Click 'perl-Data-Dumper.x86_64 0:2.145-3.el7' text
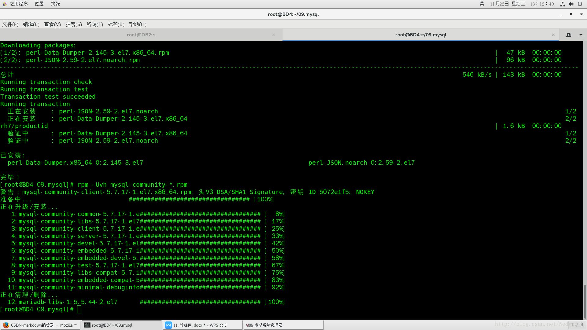The height and width of the screenshot is (330, 587). (76, 163)
